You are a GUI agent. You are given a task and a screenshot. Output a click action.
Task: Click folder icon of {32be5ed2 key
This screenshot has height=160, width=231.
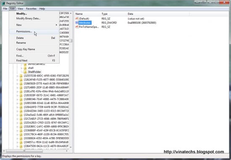point(21,115)
